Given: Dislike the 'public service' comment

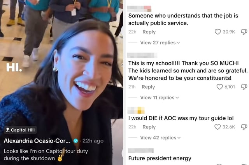Looking at the screenshot, I should (x=244, y=32).
